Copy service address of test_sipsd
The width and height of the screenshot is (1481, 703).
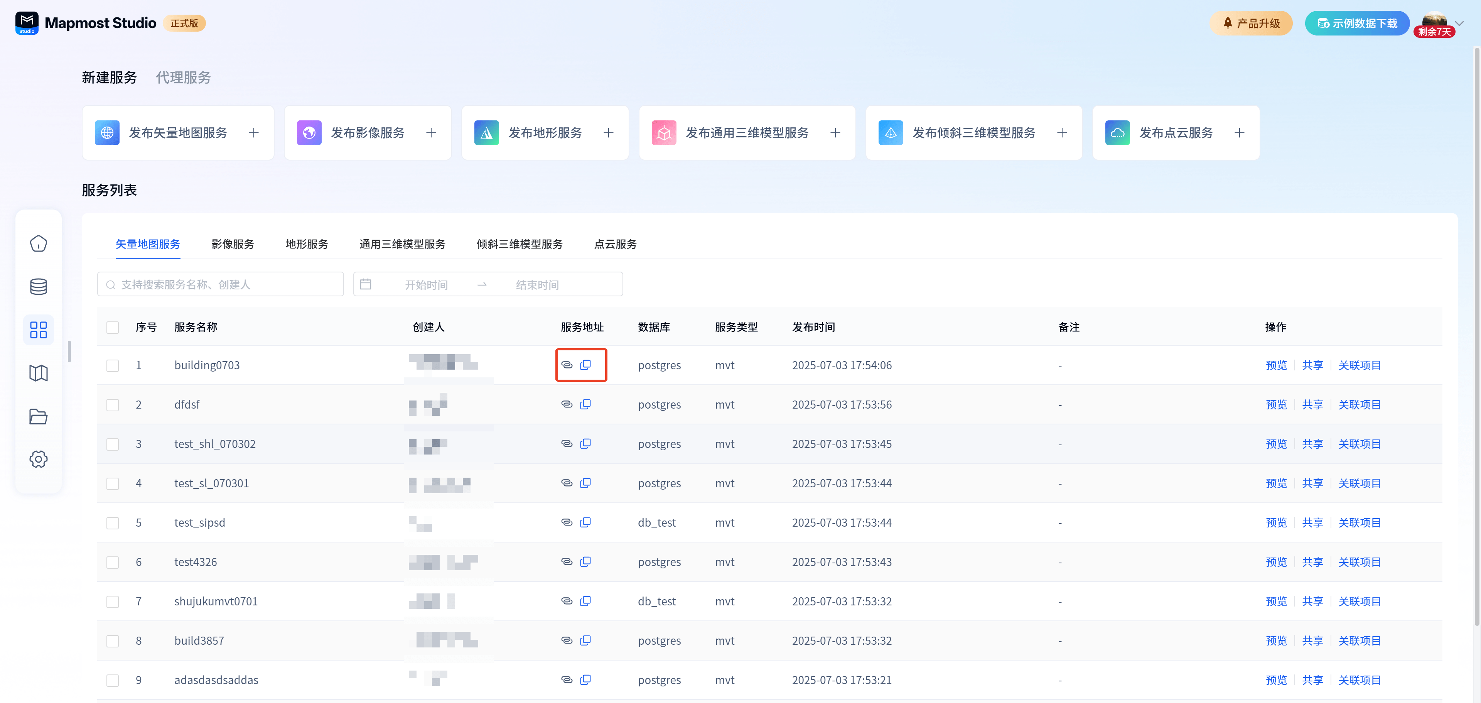[x=585, y=522]
